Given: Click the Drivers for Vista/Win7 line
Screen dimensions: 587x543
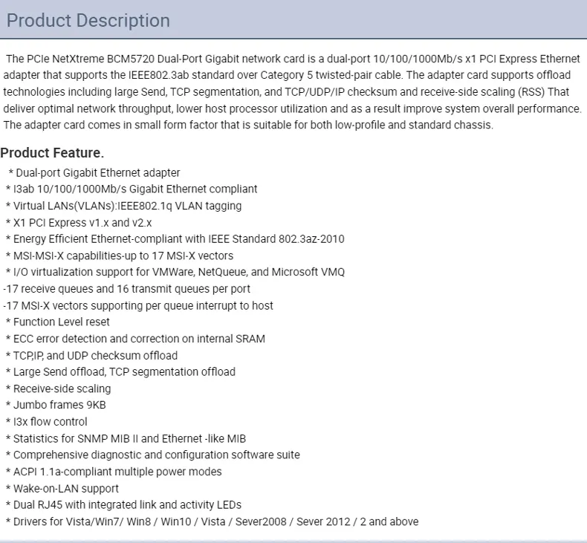Looking at the screenshot, I should tap(212, 521).
